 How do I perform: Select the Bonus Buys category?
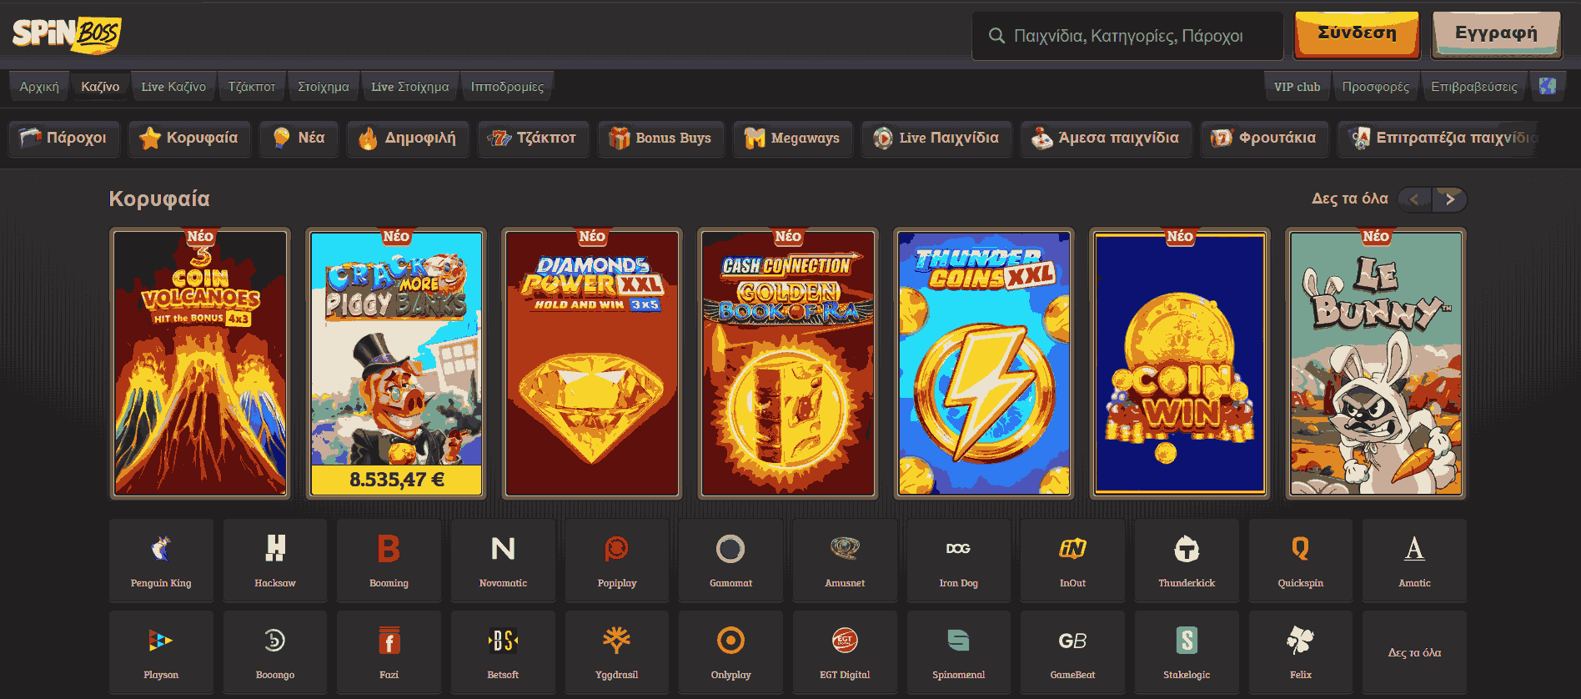tap(660, 138)
